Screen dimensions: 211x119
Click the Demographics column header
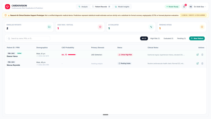pos(42,48)
